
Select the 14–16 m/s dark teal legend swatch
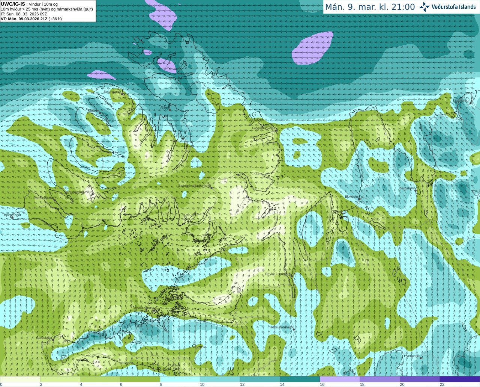coord(300,379)
